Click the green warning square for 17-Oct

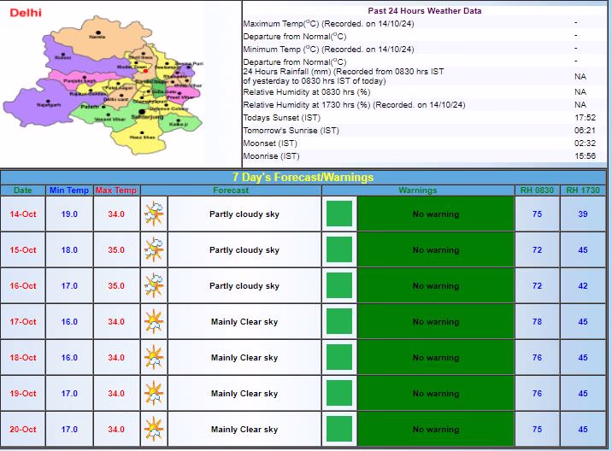(339, 321)
